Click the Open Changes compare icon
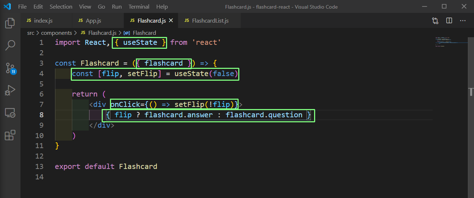 (x=435, y=21)
